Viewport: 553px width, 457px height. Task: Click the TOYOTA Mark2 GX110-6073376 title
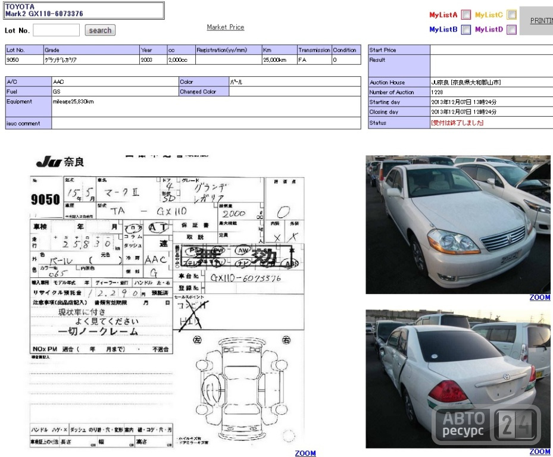coord(44,10)
